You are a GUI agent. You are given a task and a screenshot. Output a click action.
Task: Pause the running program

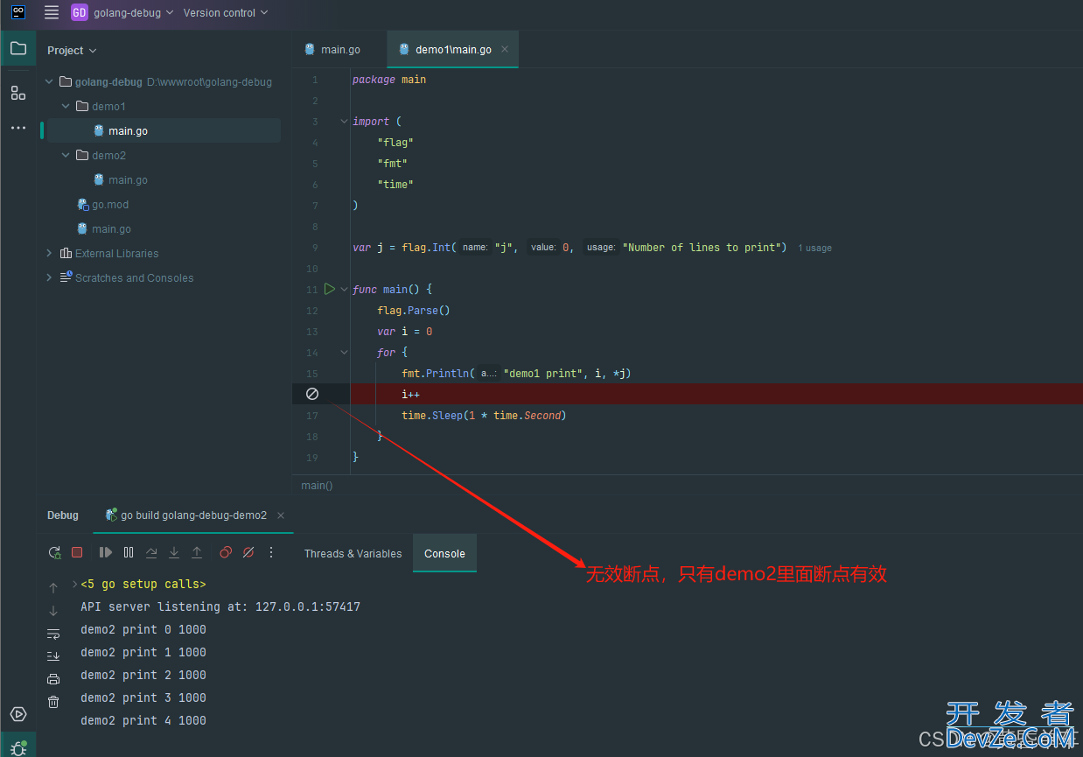click(x=129, y=552)
